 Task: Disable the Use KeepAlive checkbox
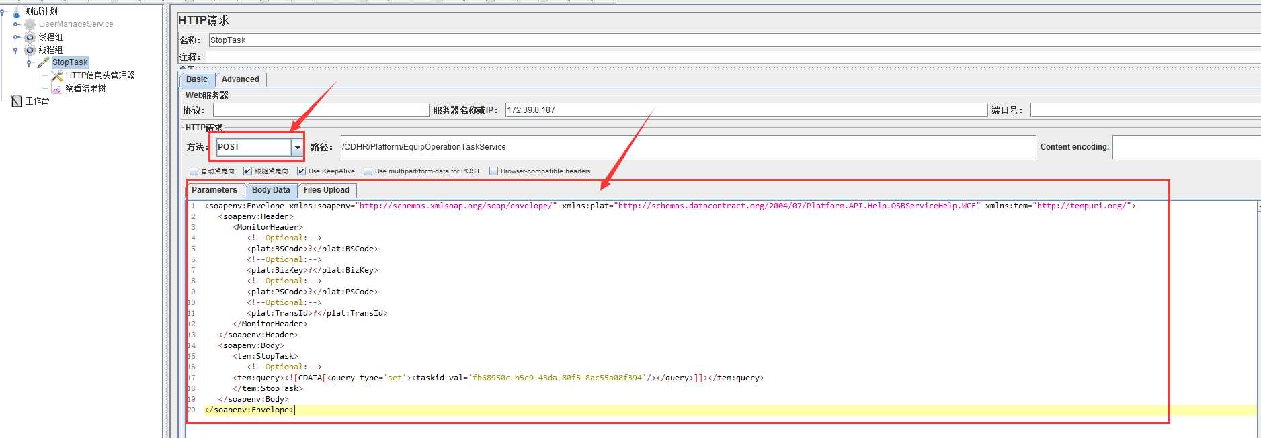click(301, 171)
